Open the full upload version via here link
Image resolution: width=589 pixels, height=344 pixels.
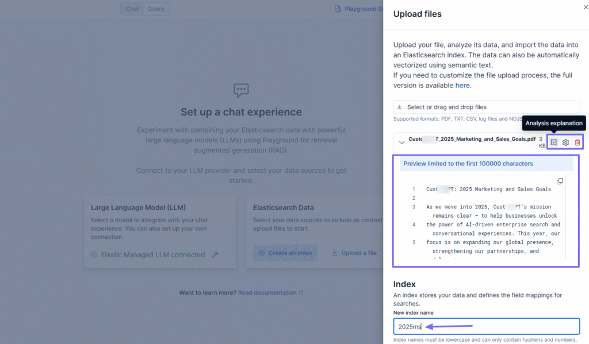(462, 85)
